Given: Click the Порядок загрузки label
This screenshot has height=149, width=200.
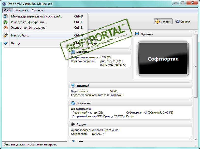Looking at the screenshot, I should (83, 61).
